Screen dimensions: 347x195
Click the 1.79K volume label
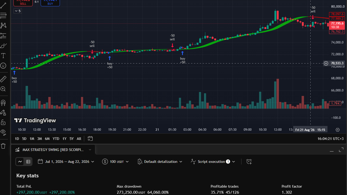[335, 104]
